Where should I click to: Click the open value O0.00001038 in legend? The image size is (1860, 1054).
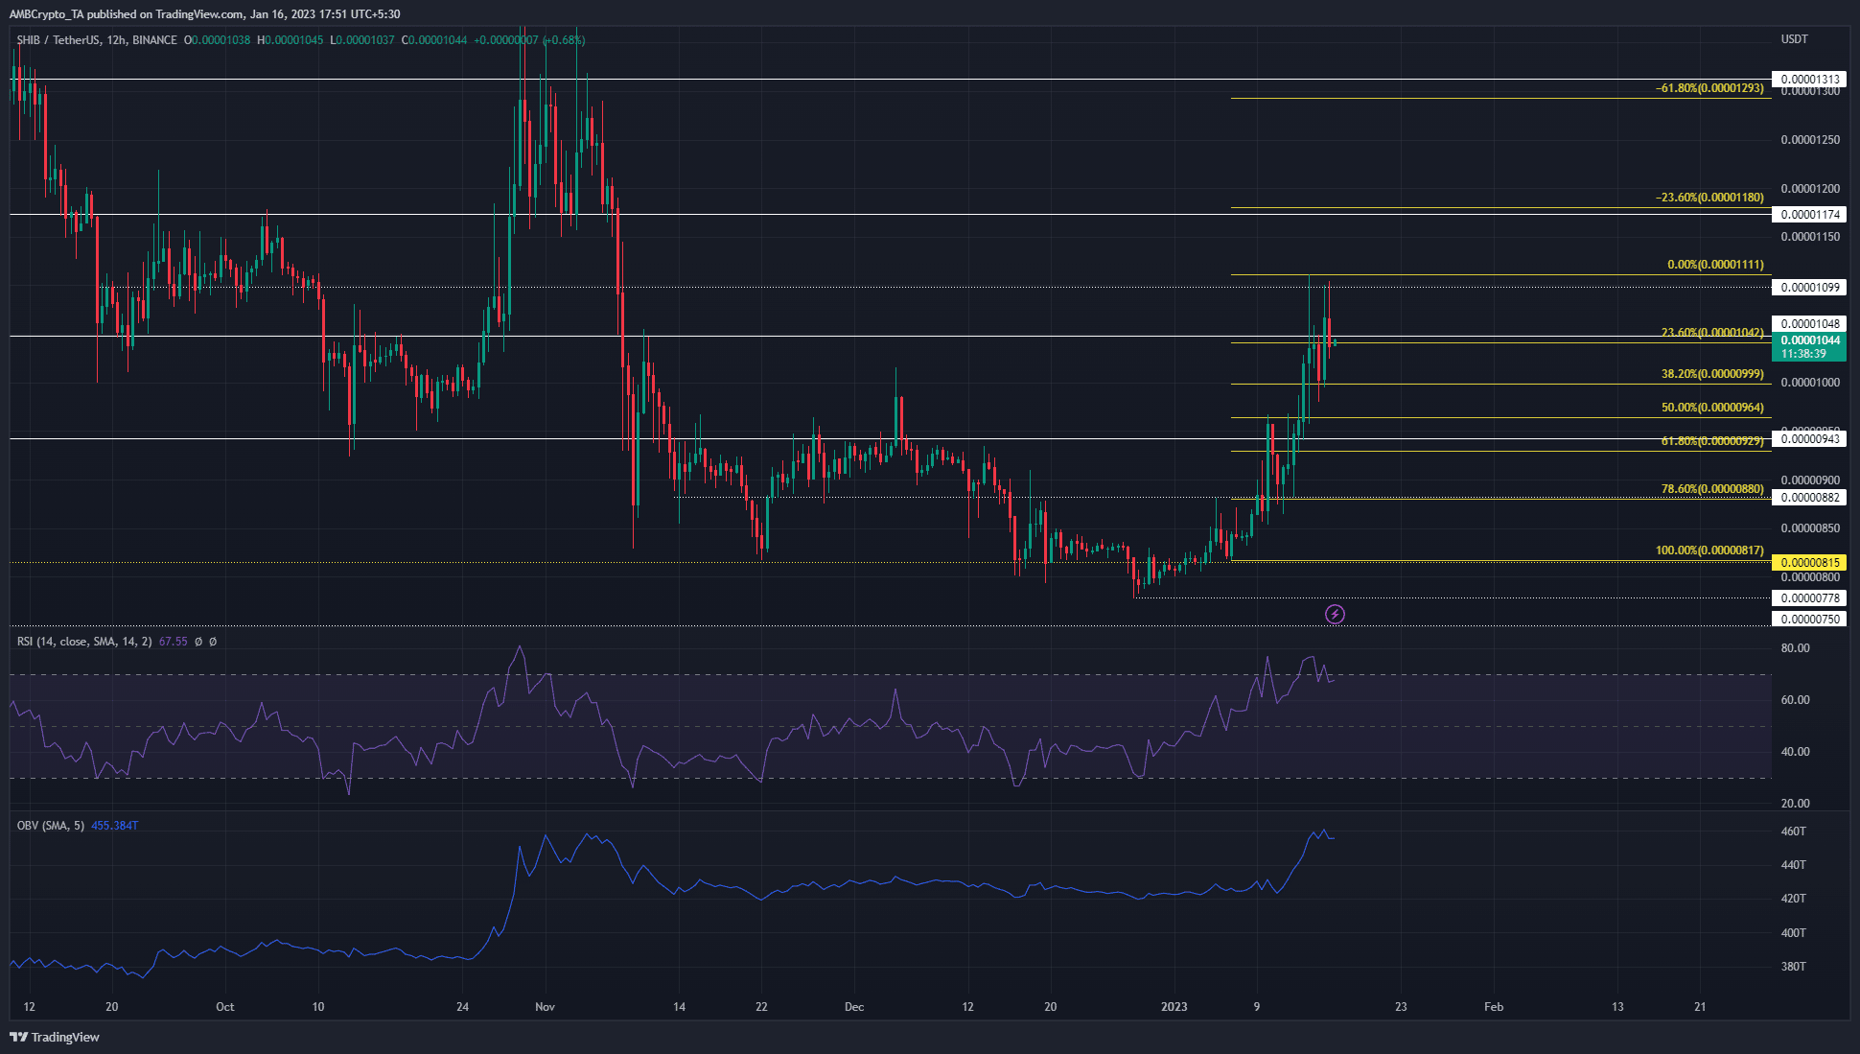[x=218, y=40]
